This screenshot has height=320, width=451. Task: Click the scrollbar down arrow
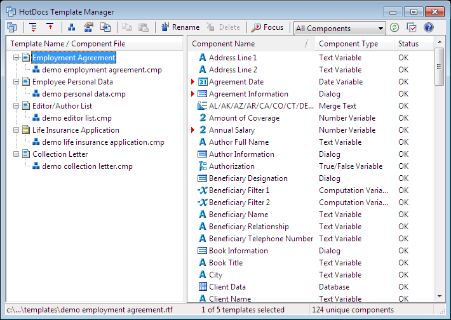coord(439,297)
